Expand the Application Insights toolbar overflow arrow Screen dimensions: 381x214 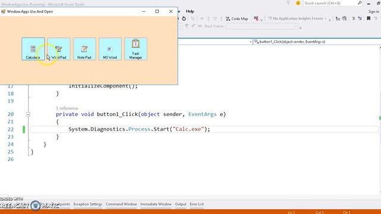pyautogui.click(x=330, y=20)
